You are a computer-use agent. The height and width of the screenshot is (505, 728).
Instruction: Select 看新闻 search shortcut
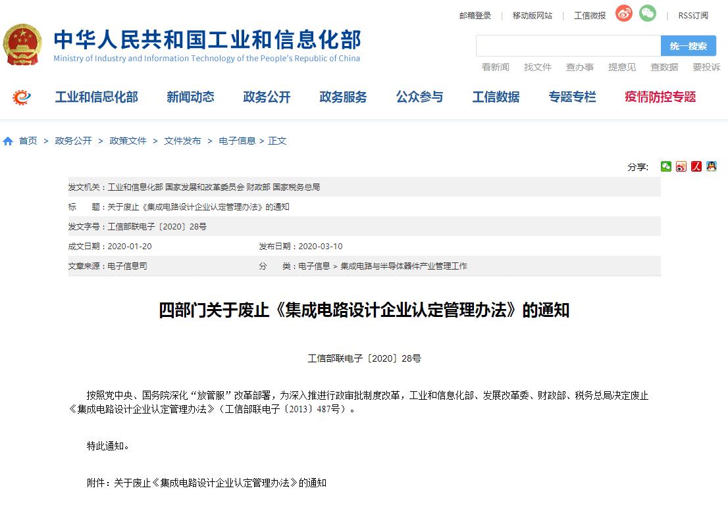coord(496,67)
